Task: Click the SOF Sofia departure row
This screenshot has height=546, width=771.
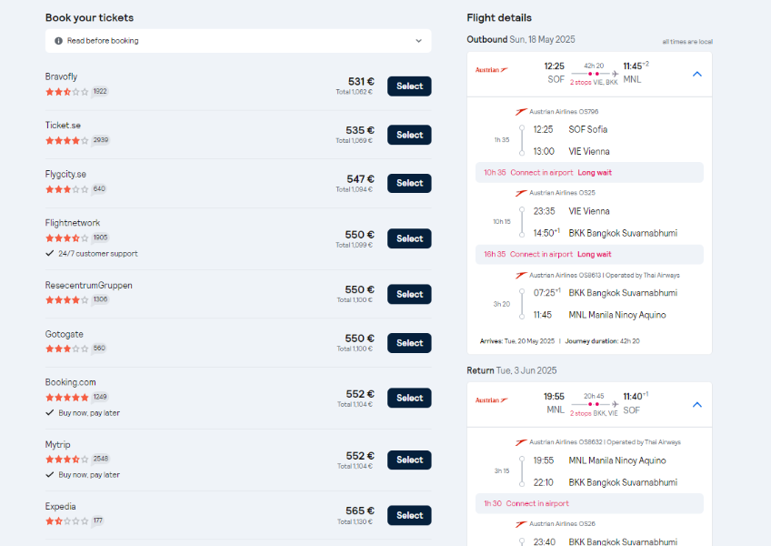Action: click(x=570, y=129)
